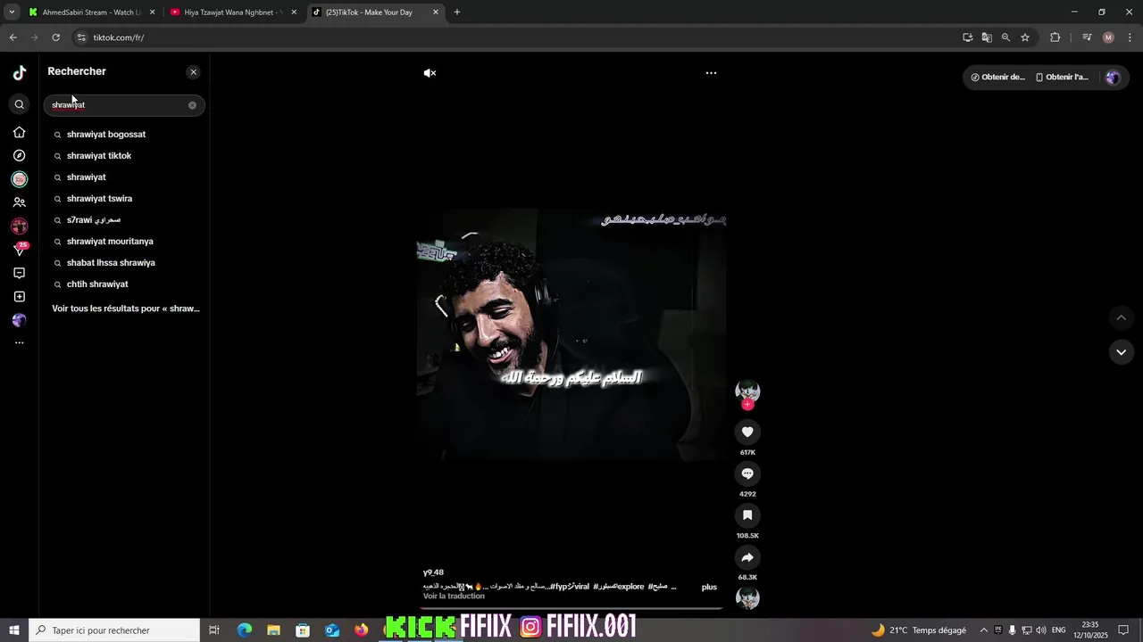Open comments on the video

coord(747,473)
